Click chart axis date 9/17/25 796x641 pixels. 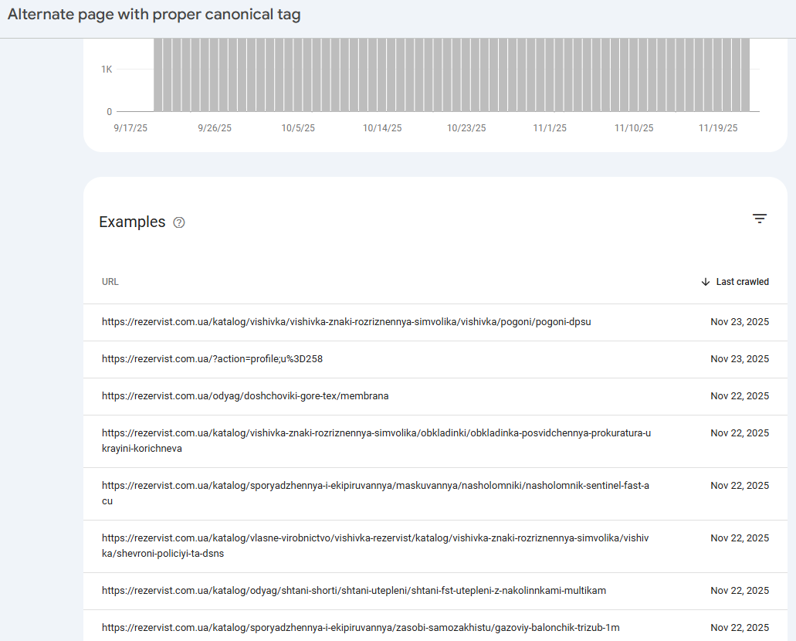130,128
